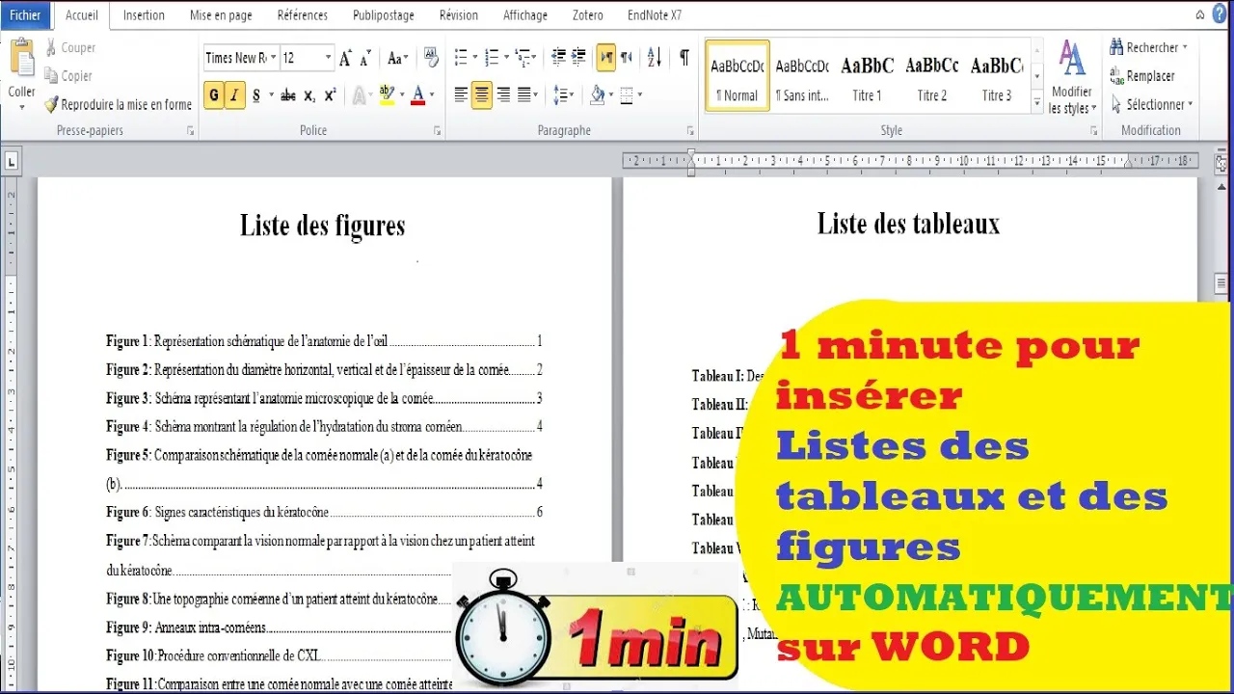Click the borders icon
This screenshot has height=694, width=1234.
pos(627,94)
